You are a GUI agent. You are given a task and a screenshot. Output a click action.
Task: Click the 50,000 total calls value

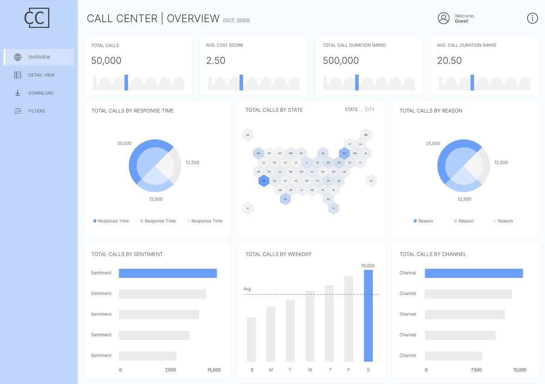106,60
